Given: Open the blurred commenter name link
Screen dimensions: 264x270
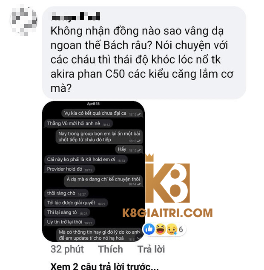Looking at the screenshot, I should click(76, 17).
